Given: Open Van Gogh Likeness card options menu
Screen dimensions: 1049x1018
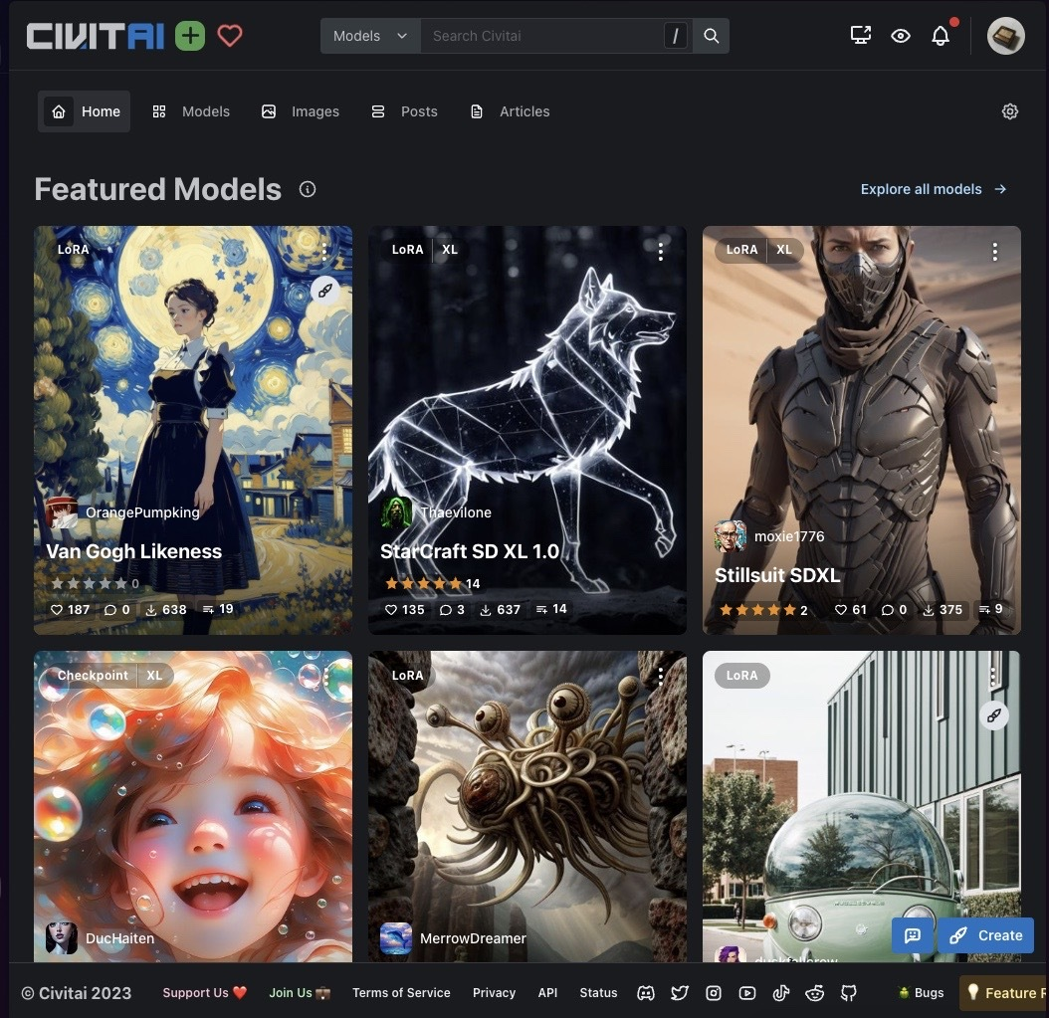Looking at the screenshot, I should pyautogui.click(x=324, y=252).
